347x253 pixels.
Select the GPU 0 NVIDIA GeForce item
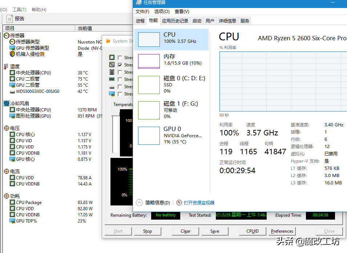tap(172, 135)
